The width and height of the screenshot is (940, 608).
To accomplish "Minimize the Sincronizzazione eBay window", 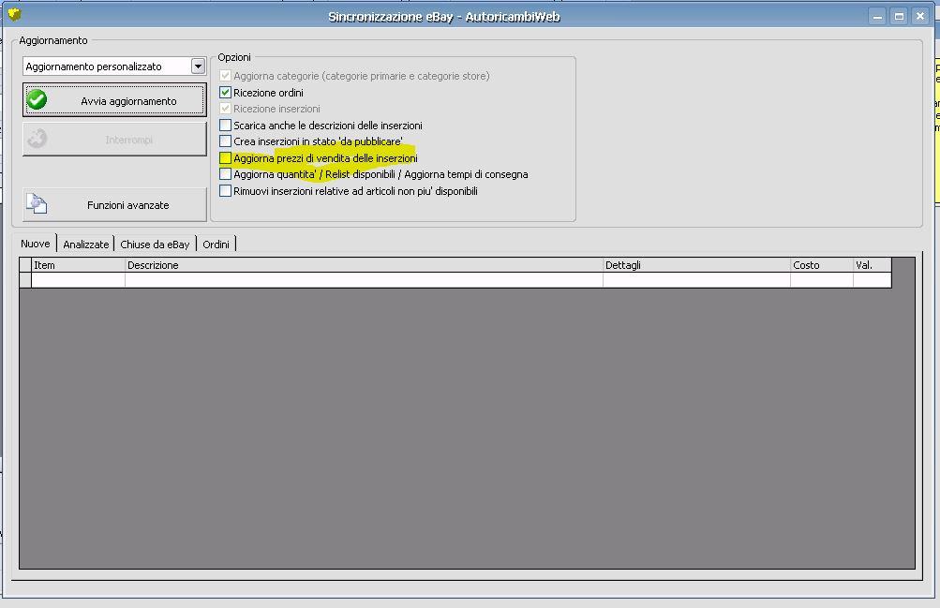I will coord(877,16).
